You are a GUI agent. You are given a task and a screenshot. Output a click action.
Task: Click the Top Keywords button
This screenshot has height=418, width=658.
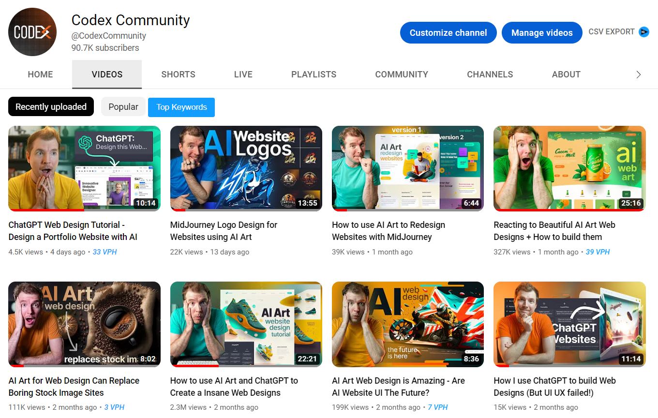(181, 107)
